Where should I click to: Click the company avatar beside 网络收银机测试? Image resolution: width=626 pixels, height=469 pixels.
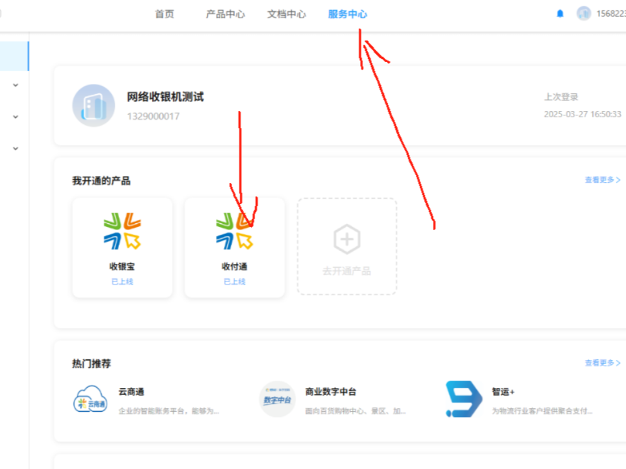[x=93, y=105]
